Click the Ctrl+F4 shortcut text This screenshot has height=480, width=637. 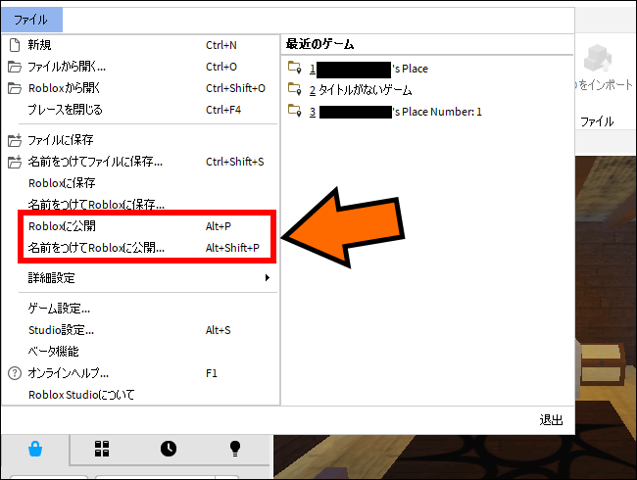pos(223,110)
